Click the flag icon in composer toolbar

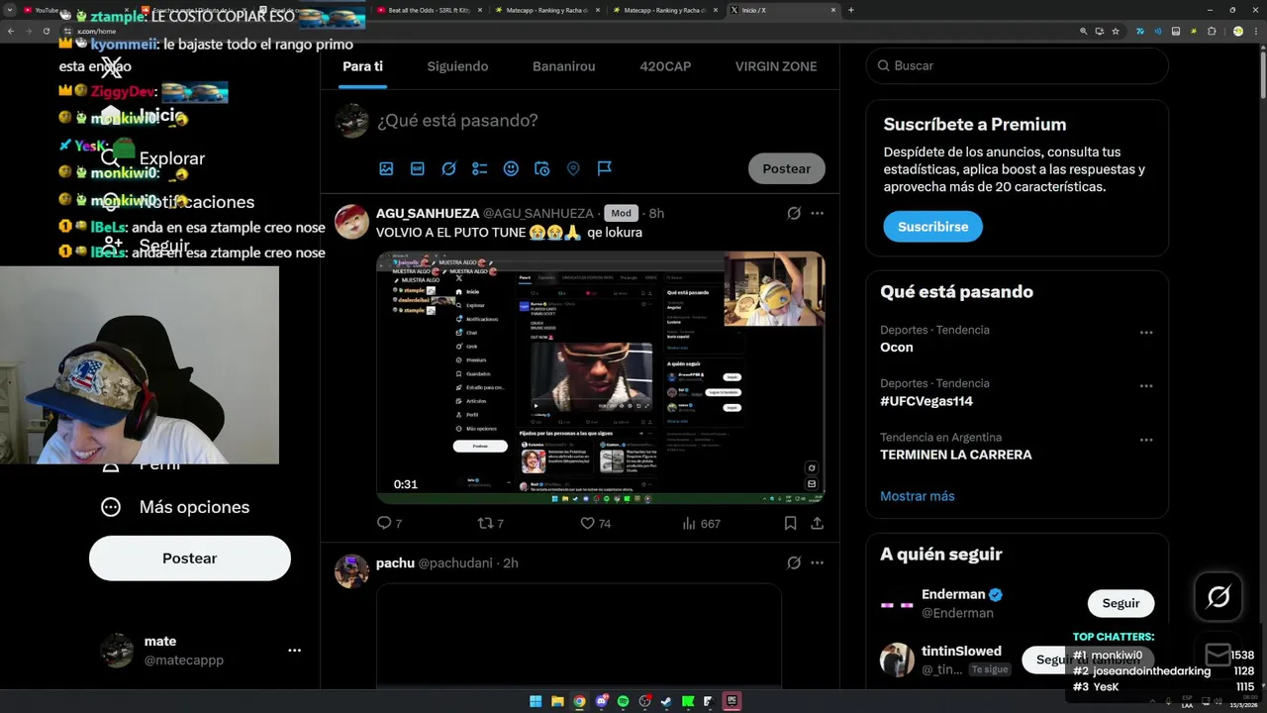604,169
